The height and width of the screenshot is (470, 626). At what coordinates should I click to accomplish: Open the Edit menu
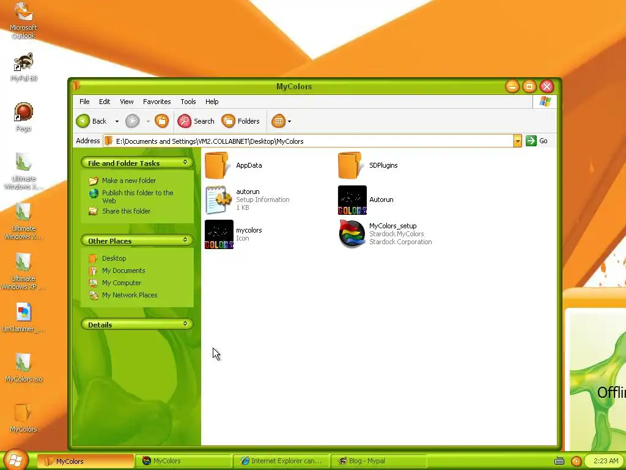105,102
